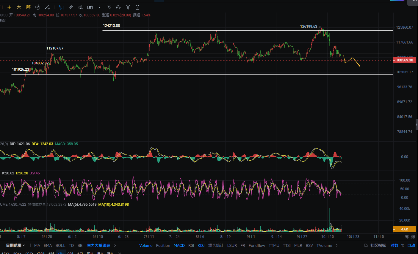Expand more main indicators after 主力大单跟踪
Screen dimensions: 418x254
point(115,245)
